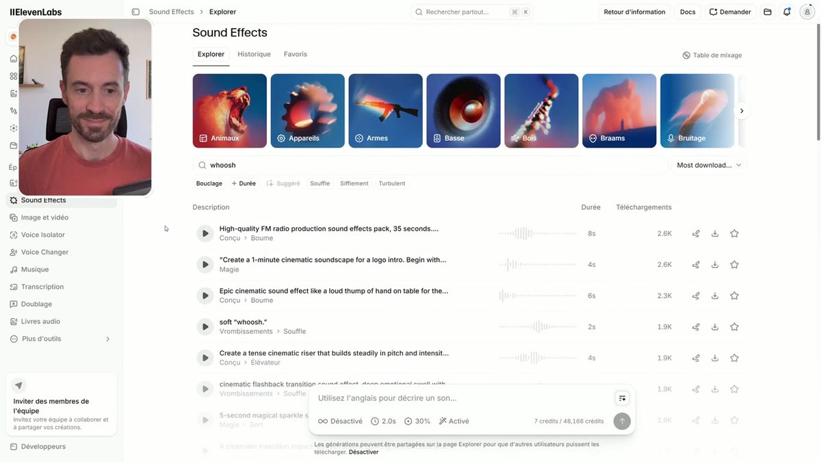Screen dimensions: 821x462
Task: Open the 2.0s duration setting
Action: tap(383, 421)
